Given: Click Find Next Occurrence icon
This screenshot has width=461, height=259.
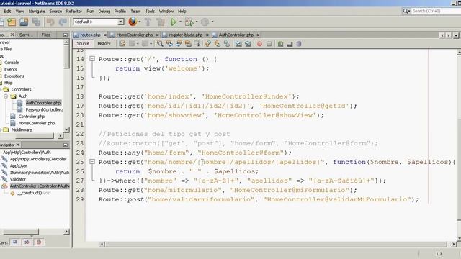Looking at the screenshot, I should click(x=179, y=44).
